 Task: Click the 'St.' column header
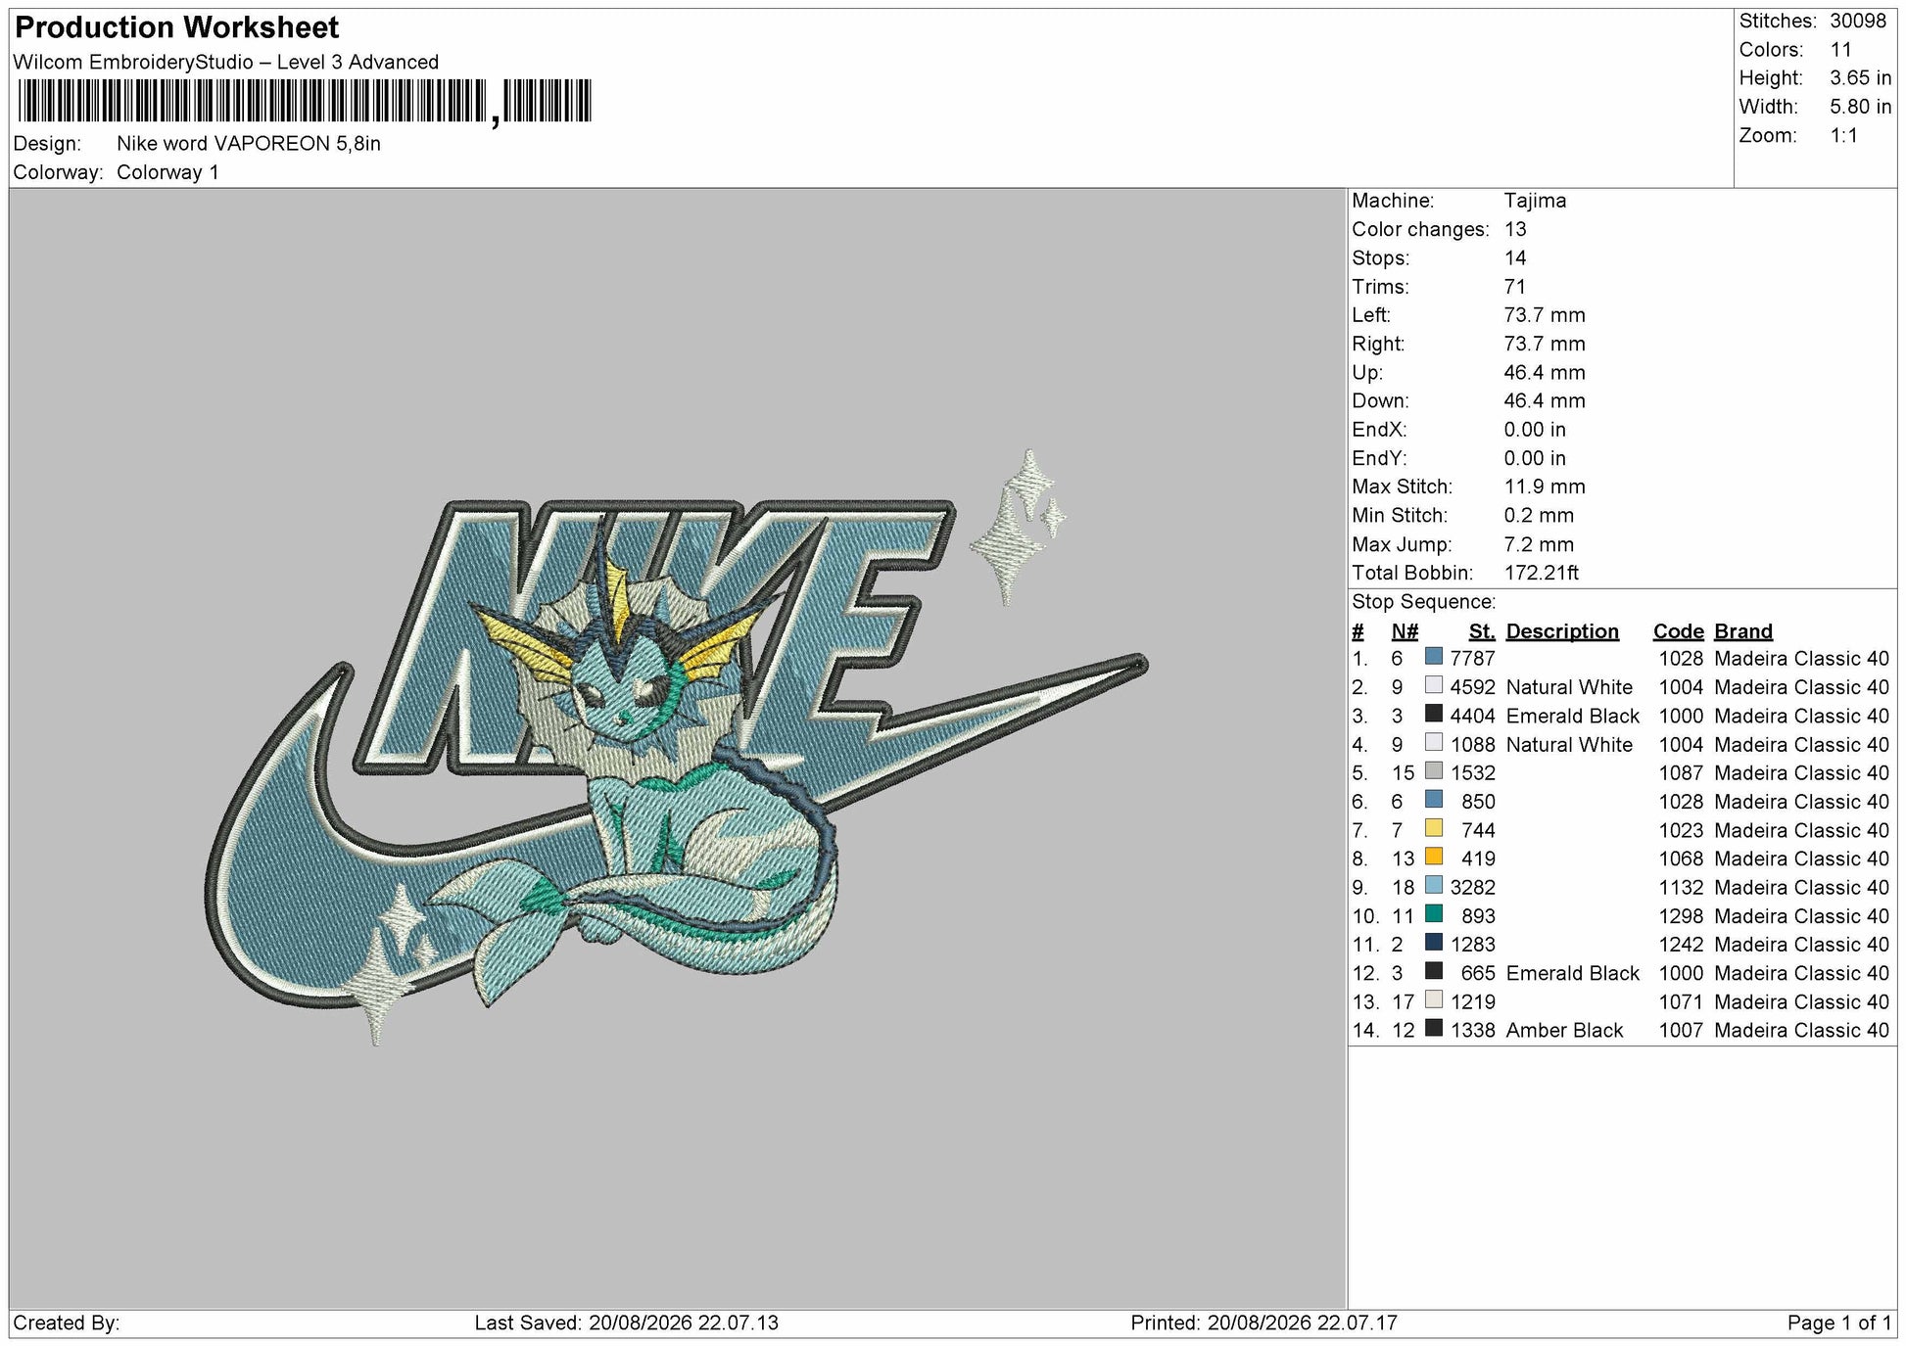pyautogui.click(x=1482, y=631)
